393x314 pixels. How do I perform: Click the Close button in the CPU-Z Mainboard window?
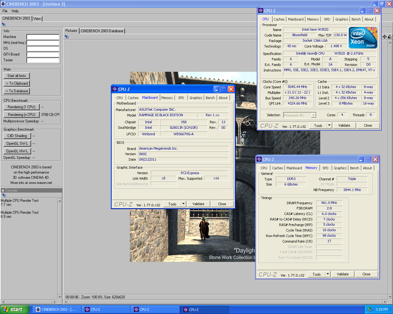222,204
